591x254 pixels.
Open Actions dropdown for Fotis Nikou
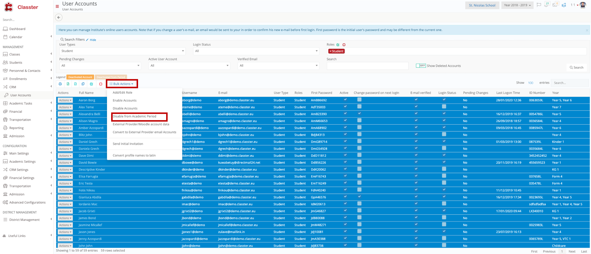65,190
